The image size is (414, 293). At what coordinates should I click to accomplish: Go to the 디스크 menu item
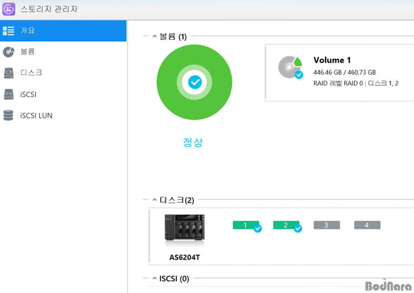pyautogui.click(x=31, y=73)
